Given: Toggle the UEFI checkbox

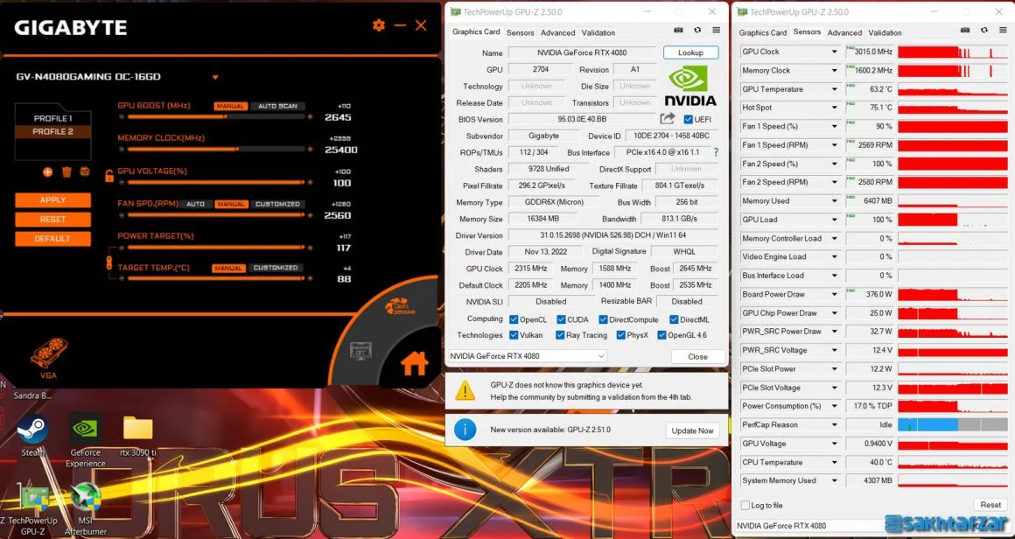Looking at the screenshot, I should tap(688, 119).
